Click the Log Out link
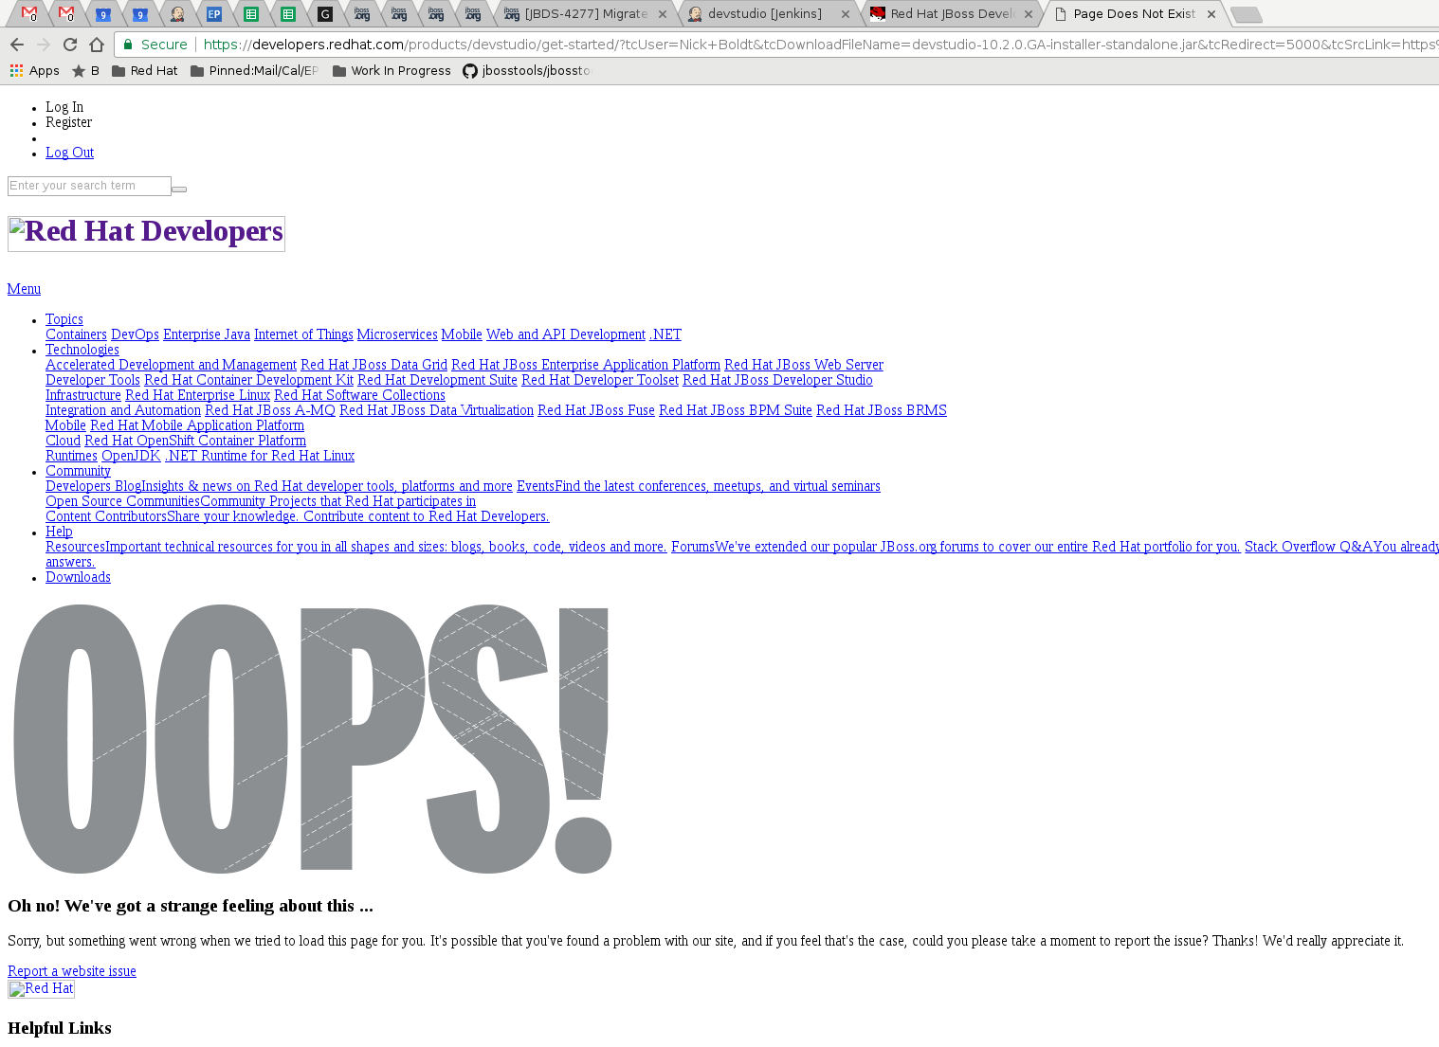This screenshot has width=1439, height=1047. tap(70, 153)
